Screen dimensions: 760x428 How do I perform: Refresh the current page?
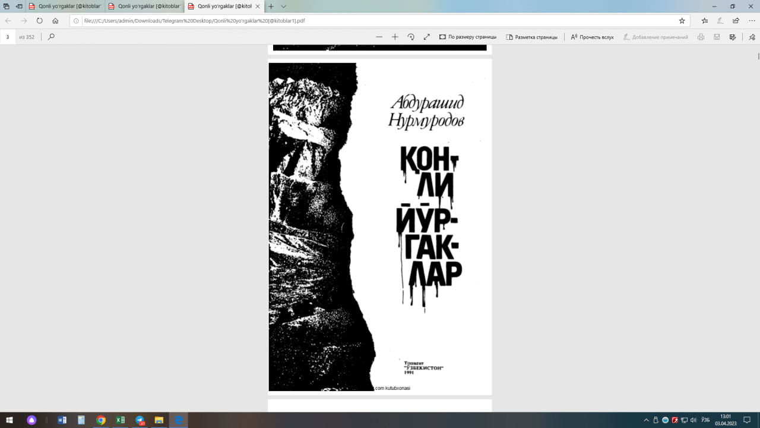pos(40,20)
